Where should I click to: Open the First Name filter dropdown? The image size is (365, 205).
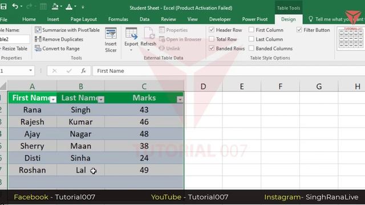[53, 100]
